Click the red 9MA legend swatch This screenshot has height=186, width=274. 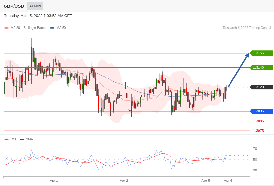point(22,139)
